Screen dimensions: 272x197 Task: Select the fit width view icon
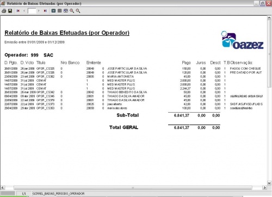66,11
